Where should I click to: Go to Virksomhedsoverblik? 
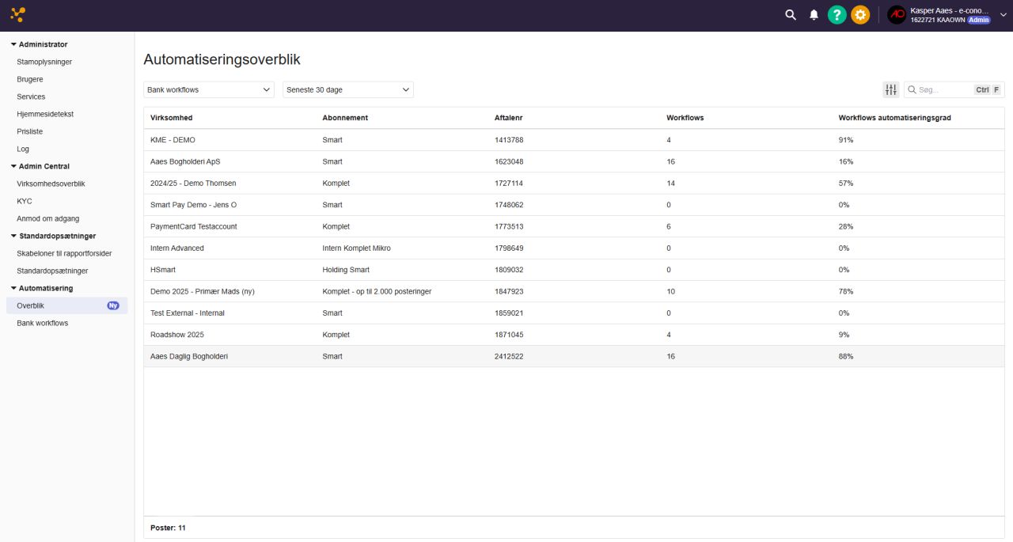[51, 184]
